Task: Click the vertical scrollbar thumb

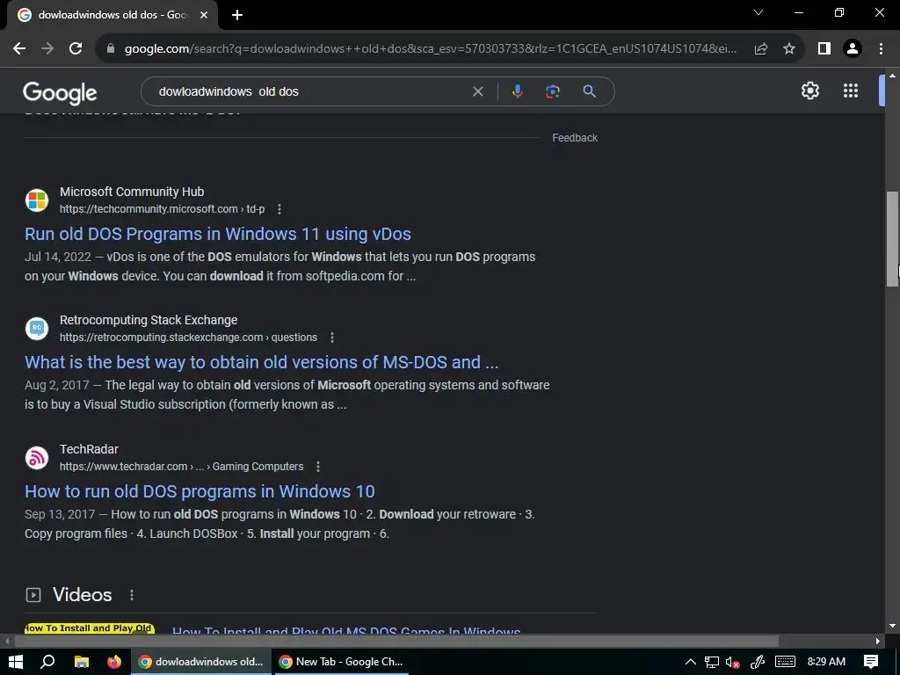Action: [892, 238]
